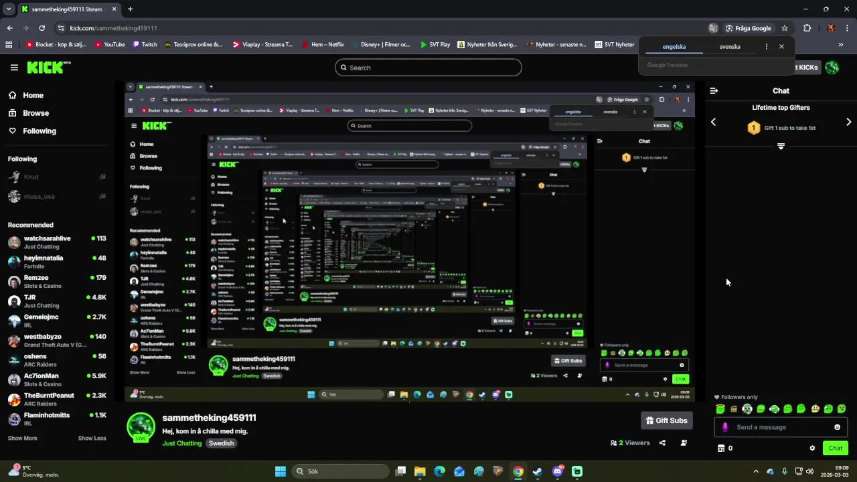
Task: Bookmark this page with star icon
Action: [785, 28]
